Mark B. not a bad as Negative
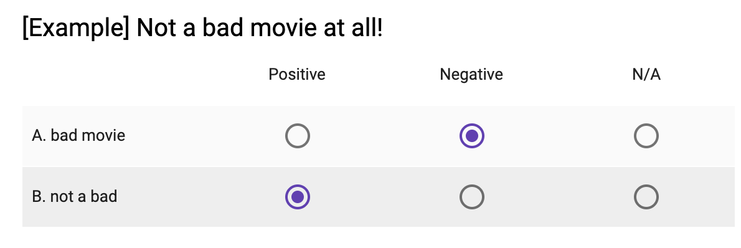The height and width of the screenshot is (248, 741). (471, 197)
